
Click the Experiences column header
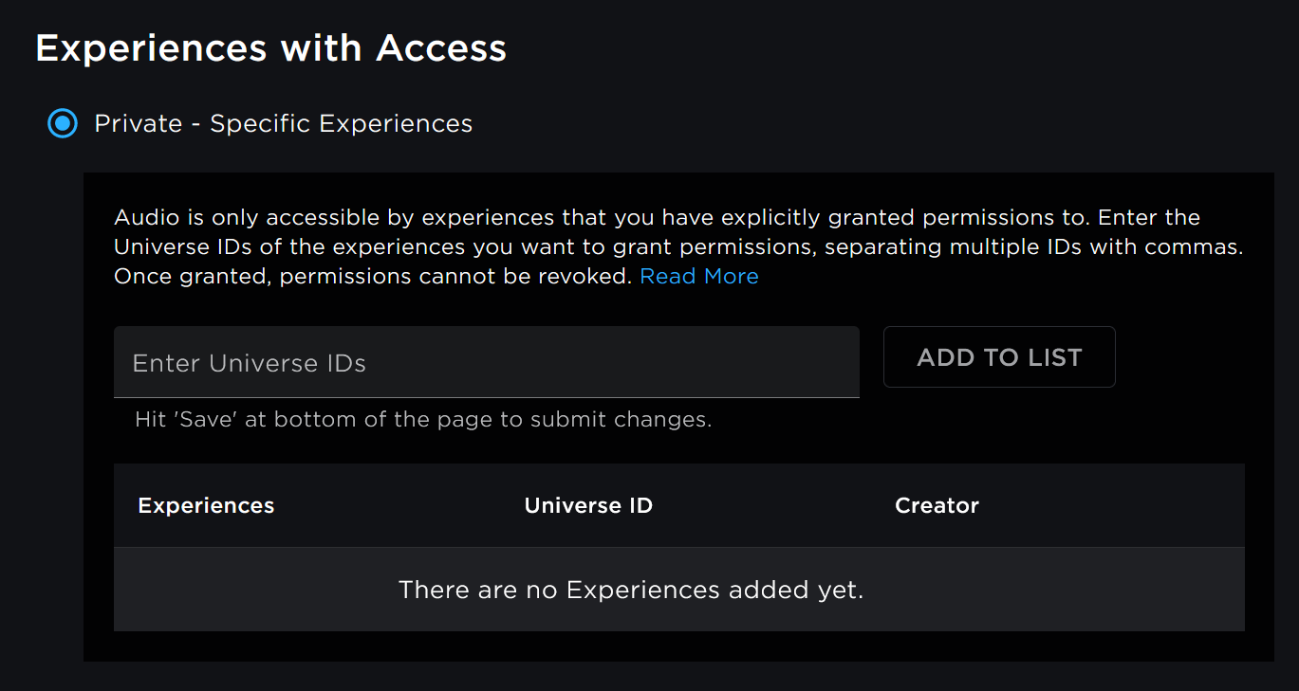coord(206,505)
